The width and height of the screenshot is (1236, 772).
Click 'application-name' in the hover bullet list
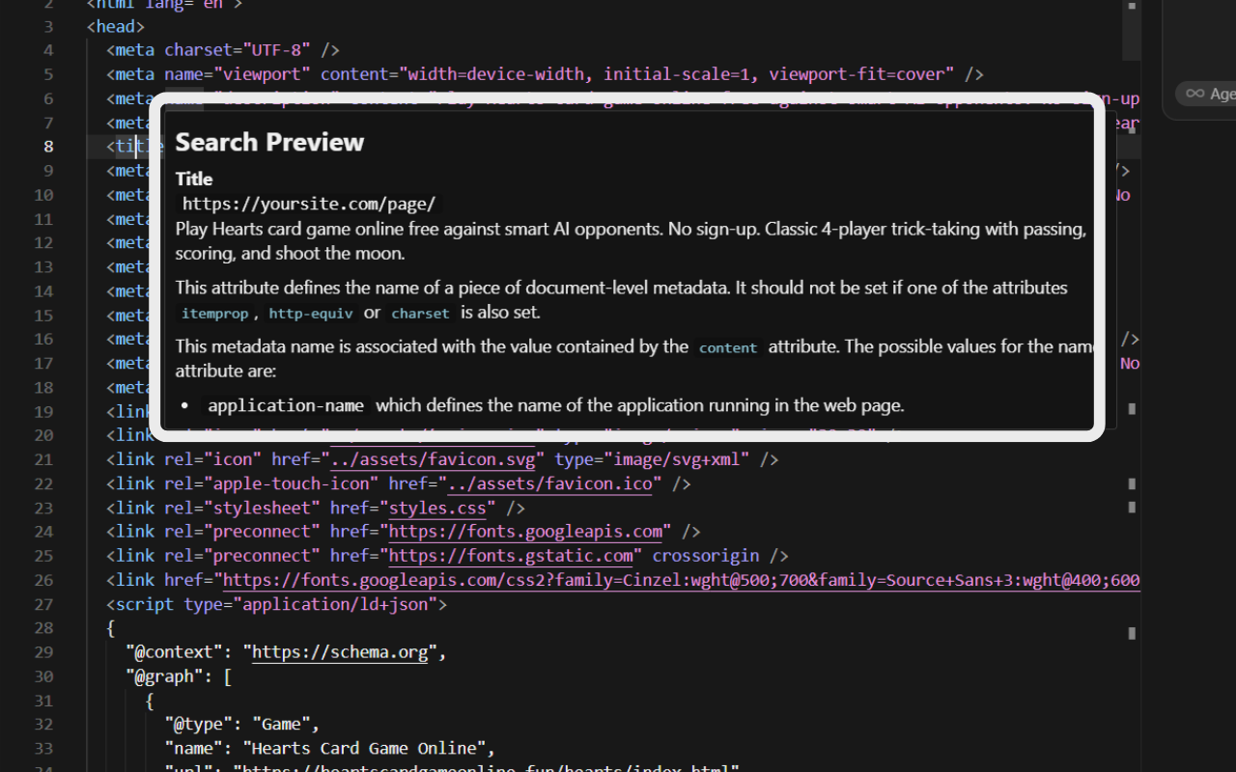click(286, 406)
